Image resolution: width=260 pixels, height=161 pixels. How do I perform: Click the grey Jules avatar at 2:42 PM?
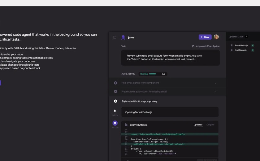115,111
